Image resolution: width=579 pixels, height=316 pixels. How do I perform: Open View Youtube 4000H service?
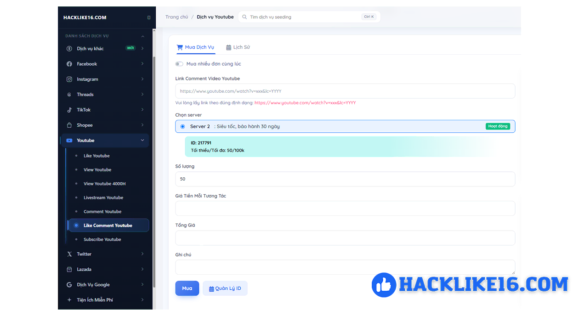(x=104, y=184)
